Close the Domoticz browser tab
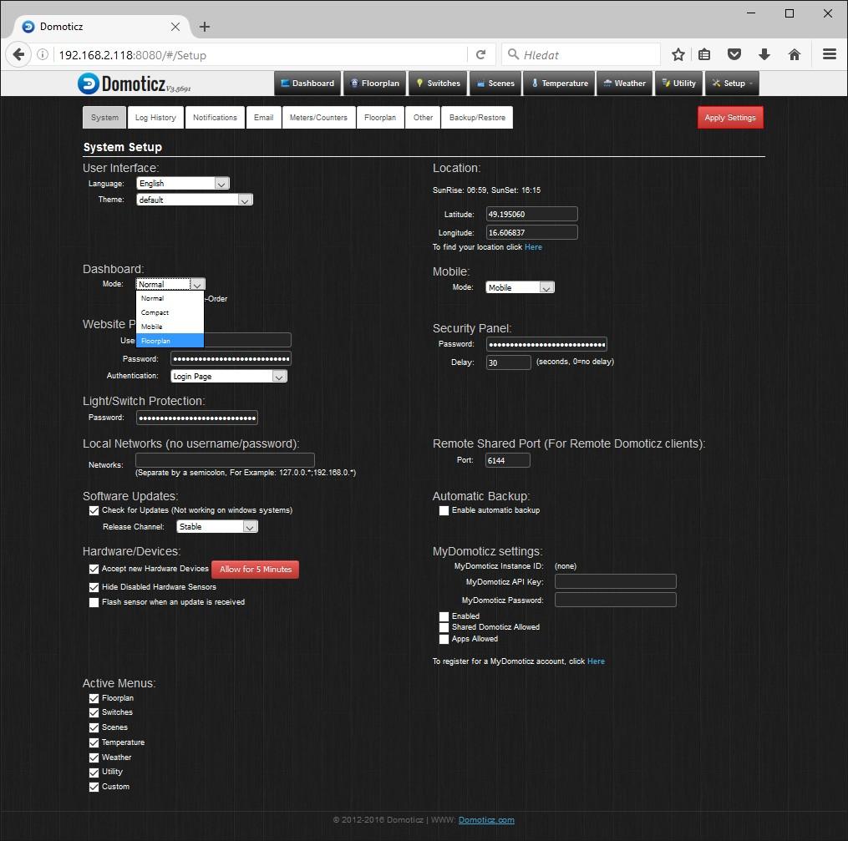 (175, 27)
